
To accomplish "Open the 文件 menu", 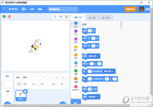I will click(x=32, y=9).
